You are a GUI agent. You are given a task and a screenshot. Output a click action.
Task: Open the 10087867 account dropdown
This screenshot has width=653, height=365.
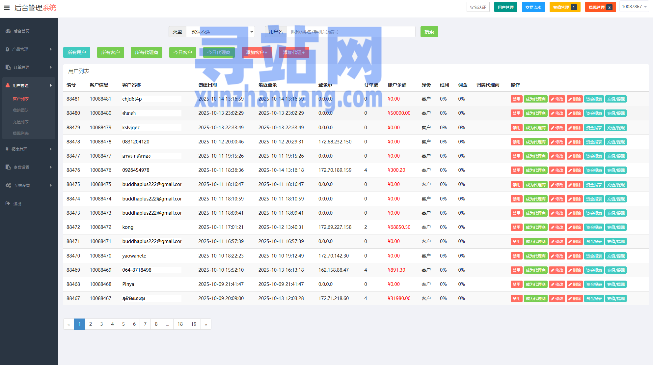tap(634, 7)
